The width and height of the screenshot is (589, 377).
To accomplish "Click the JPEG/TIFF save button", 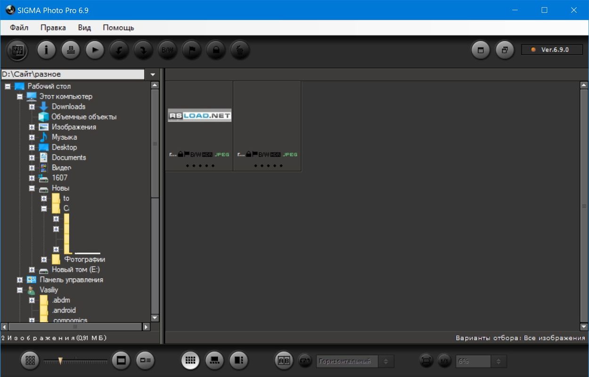I will 17,50.
